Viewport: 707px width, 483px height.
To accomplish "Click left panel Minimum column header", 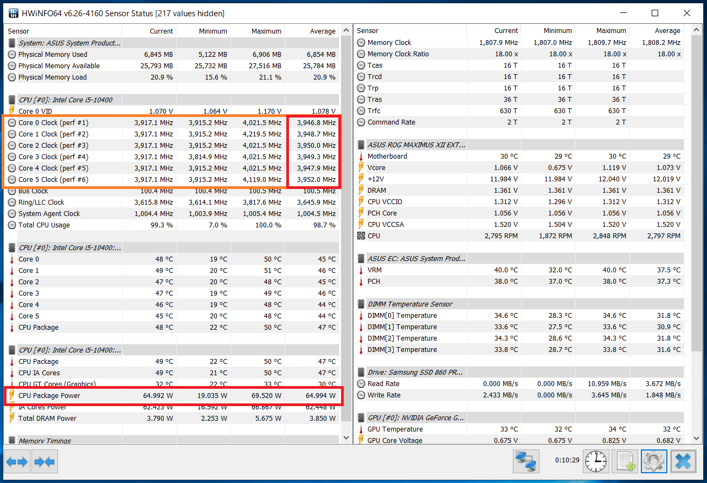I will pyautogui.click(x=203, y=31).
